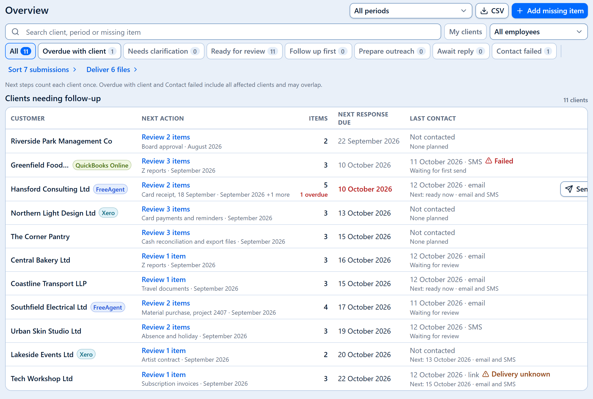Select the Tech Workshop Ltd name
Screen dimensions: 593x399
point(42,379)
